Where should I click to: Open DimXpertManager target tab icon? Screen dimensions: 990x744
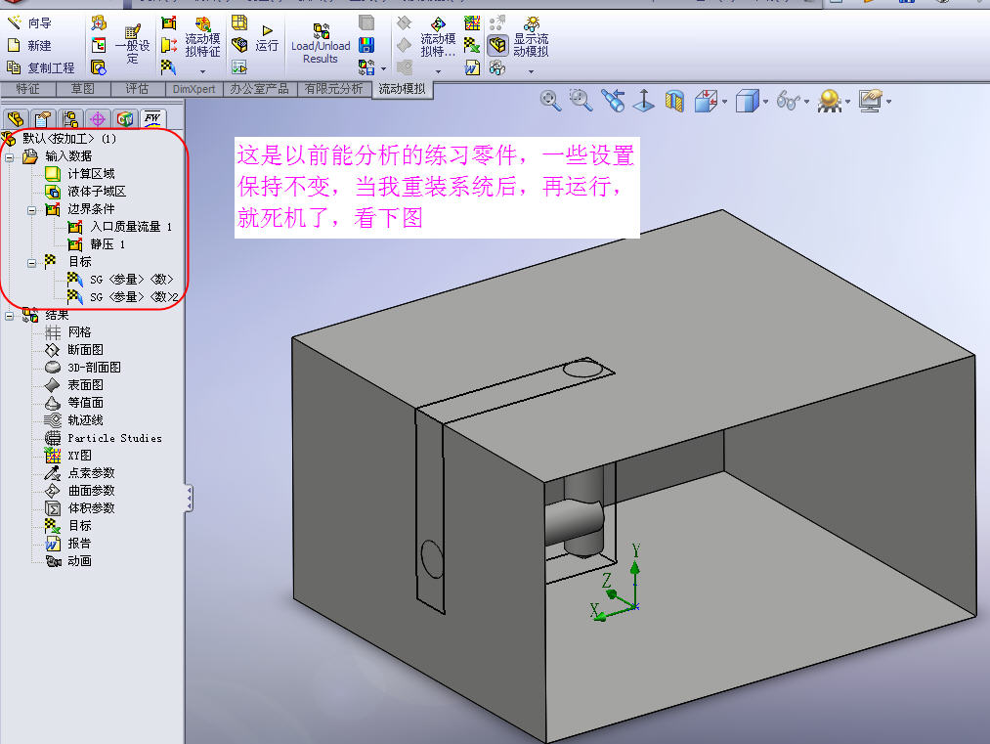coord(97,119)
